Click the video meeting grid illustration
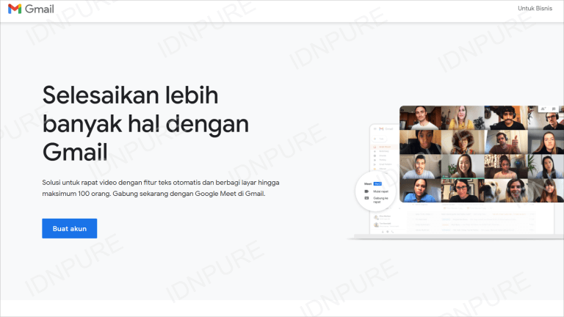 point(482,154)
